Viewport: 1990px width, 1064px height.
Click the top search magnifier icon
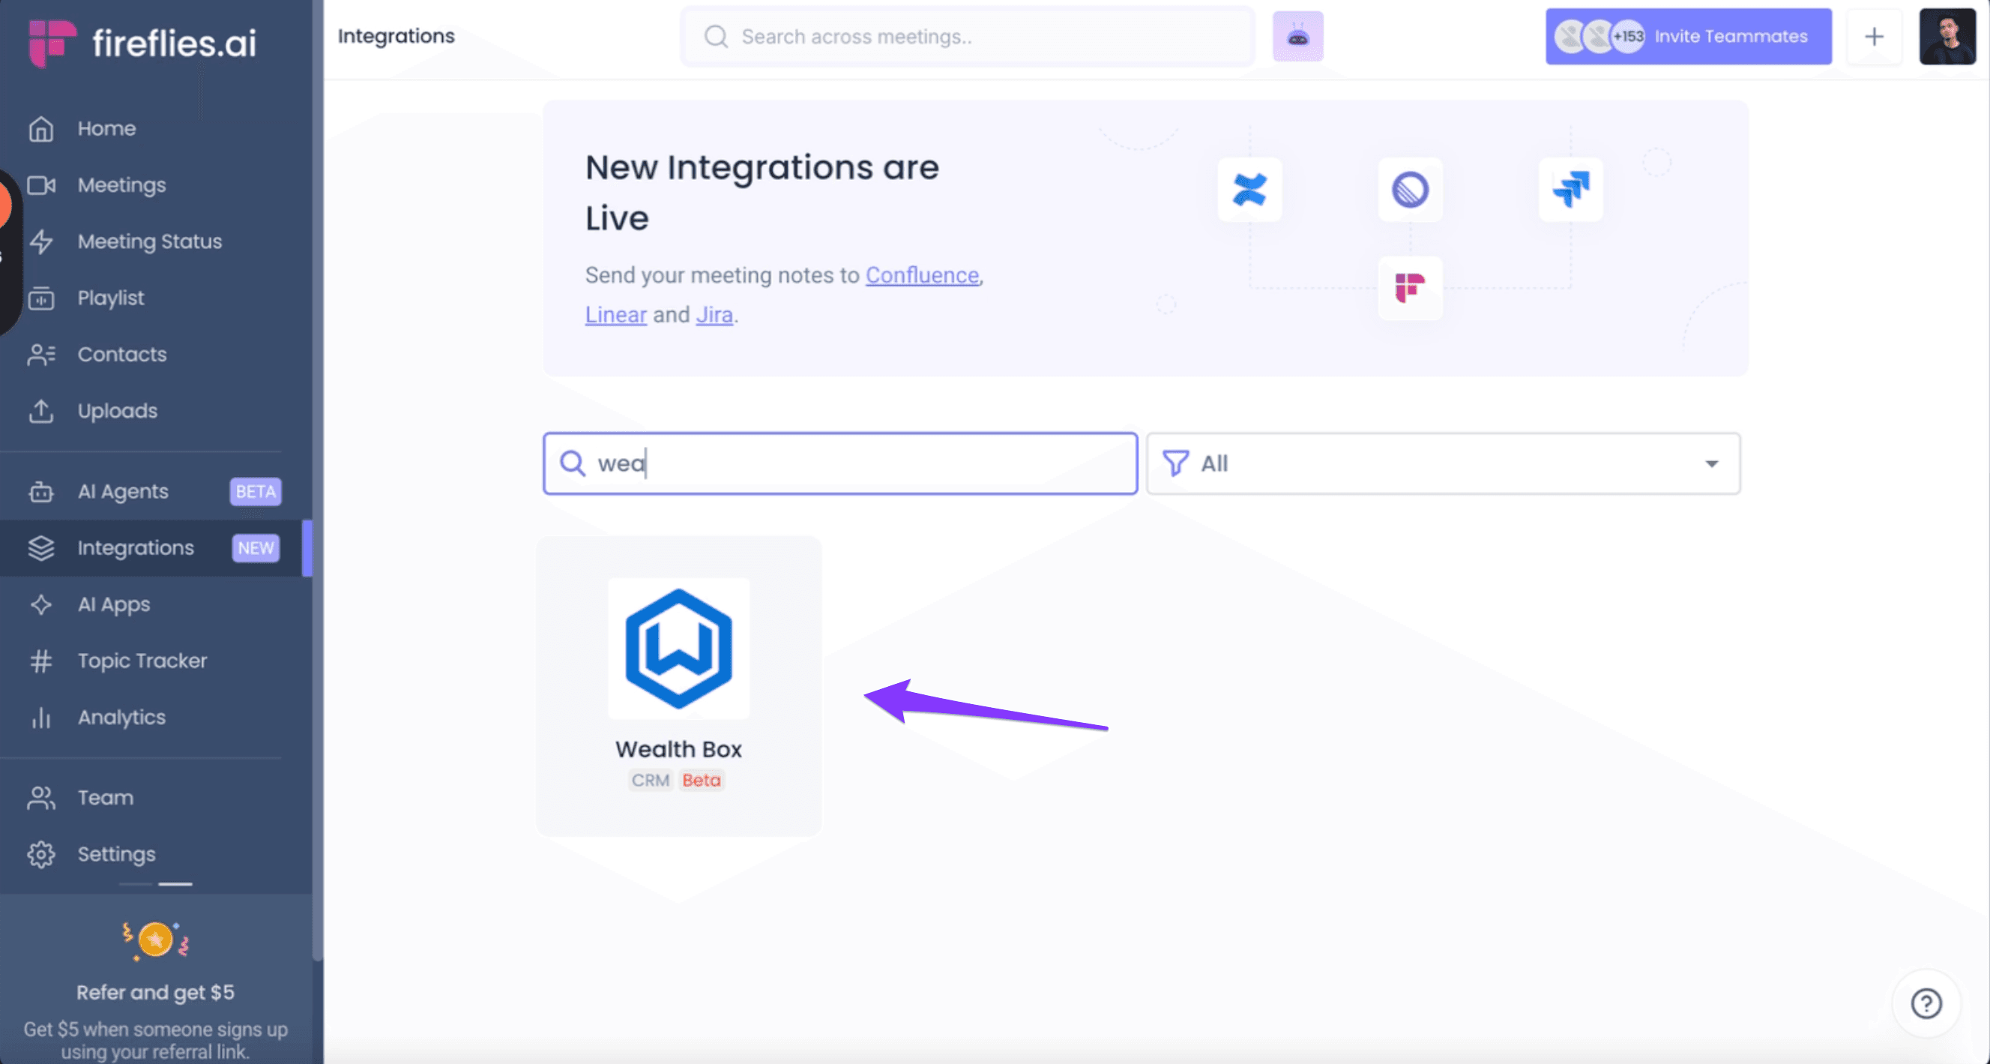716,36
